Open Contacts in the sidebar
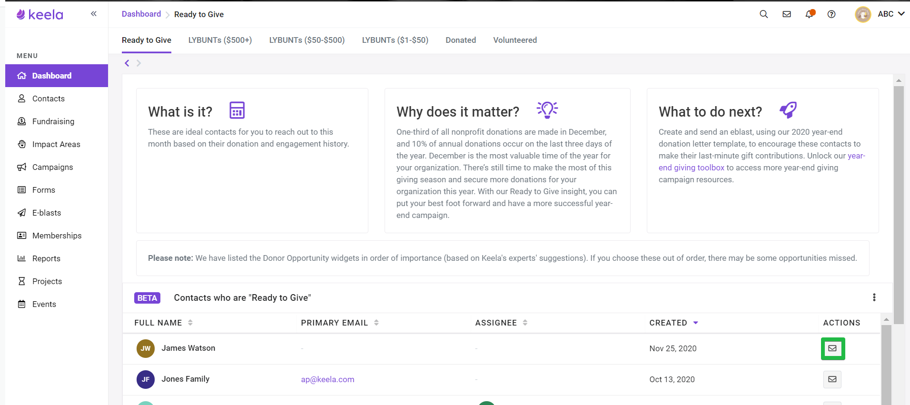Screen dimensions: 910x405 (57, 99)
